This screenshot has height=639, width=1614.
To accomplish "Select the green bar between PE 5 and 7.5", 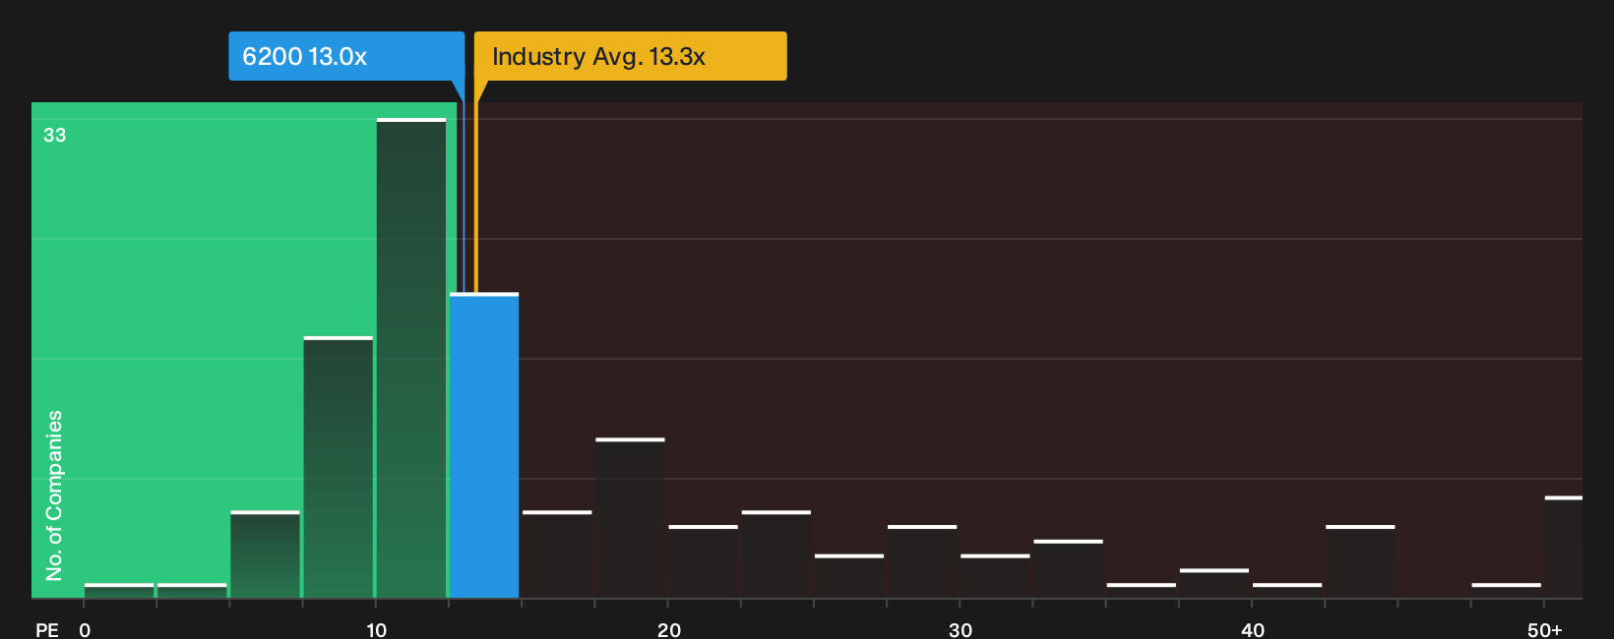I will (x=266, y=554).
